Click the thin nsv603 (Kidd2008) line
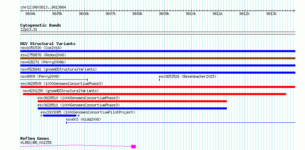305x150 pixels. pyautogui.click(x=181, y=122)
